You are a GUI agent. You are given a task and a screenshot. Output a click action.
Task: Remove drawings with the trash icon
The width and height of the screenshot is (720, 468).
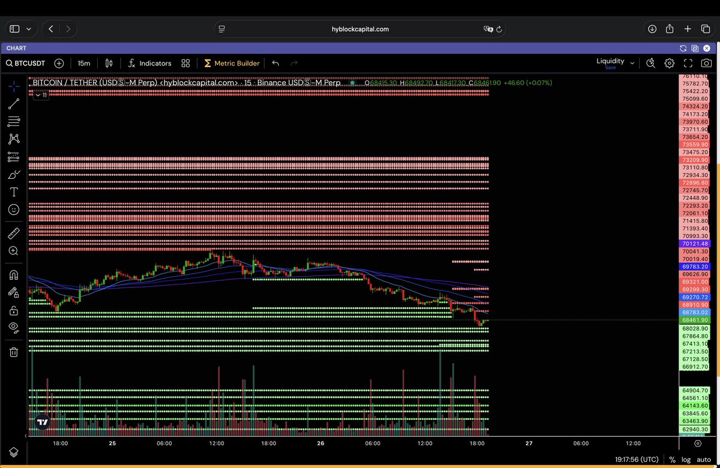14,352
